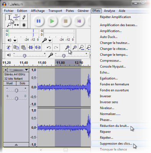Close the open Effets menu
The image size is (151, 153).
pyautogui.click(x=96, y=11)
